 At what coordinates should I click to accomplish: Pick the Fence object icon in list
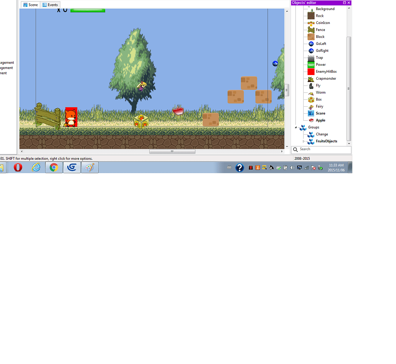[311, 30]
